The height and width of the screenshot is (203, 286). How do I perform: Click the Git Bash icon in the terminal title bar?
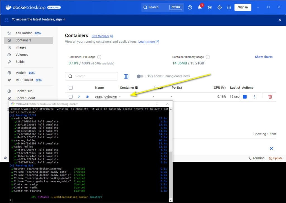click(13, 104)
